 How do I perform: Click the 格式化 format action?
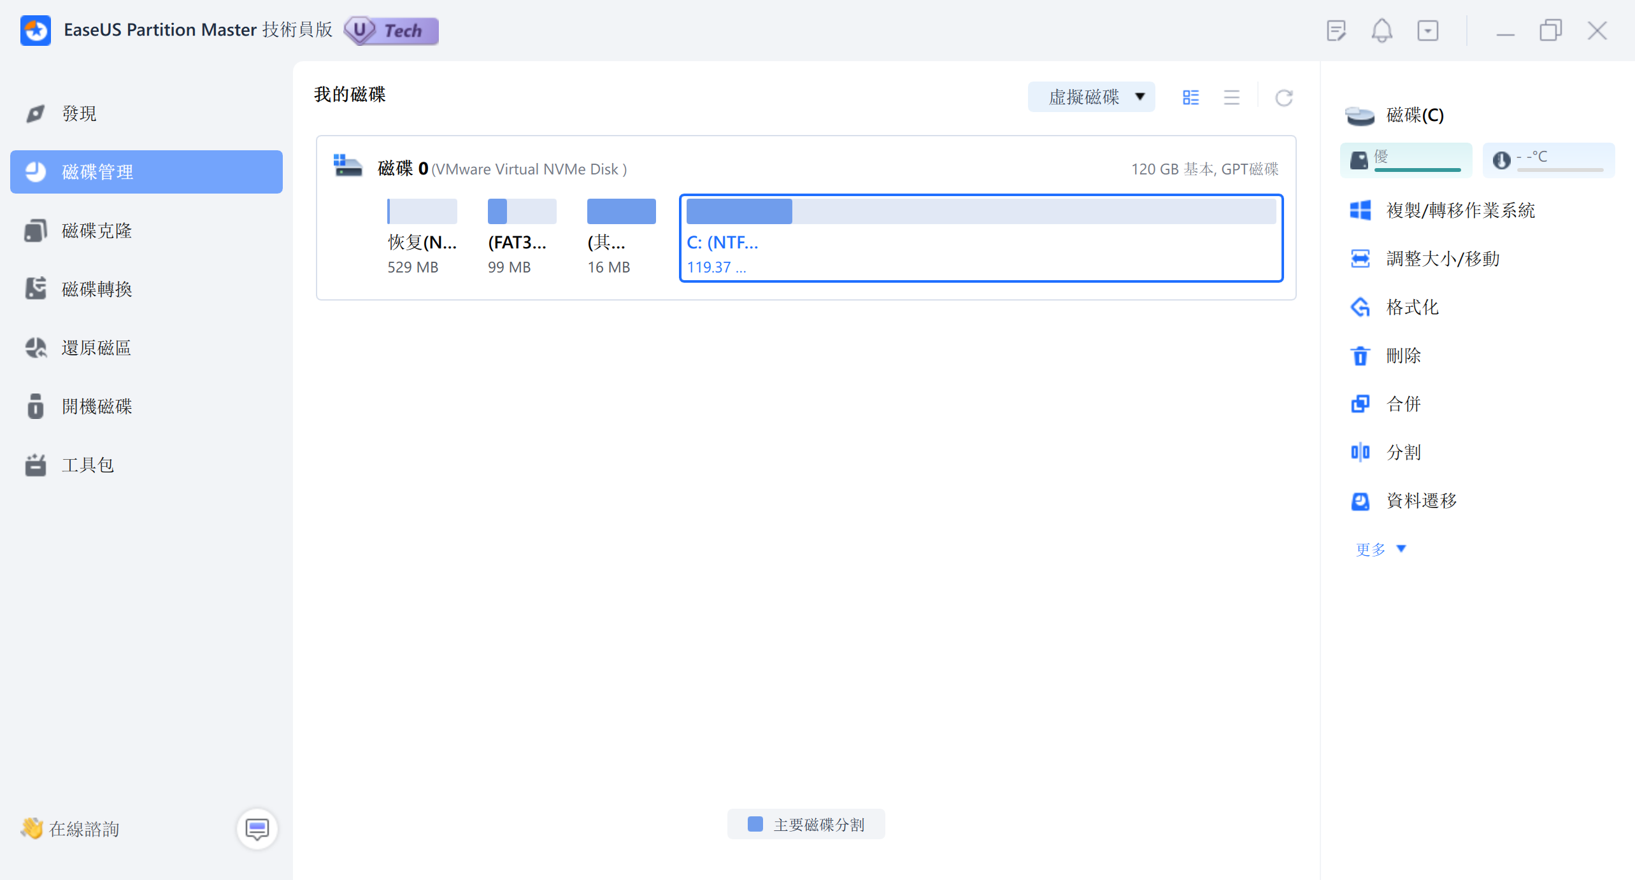pos(1412,307)
